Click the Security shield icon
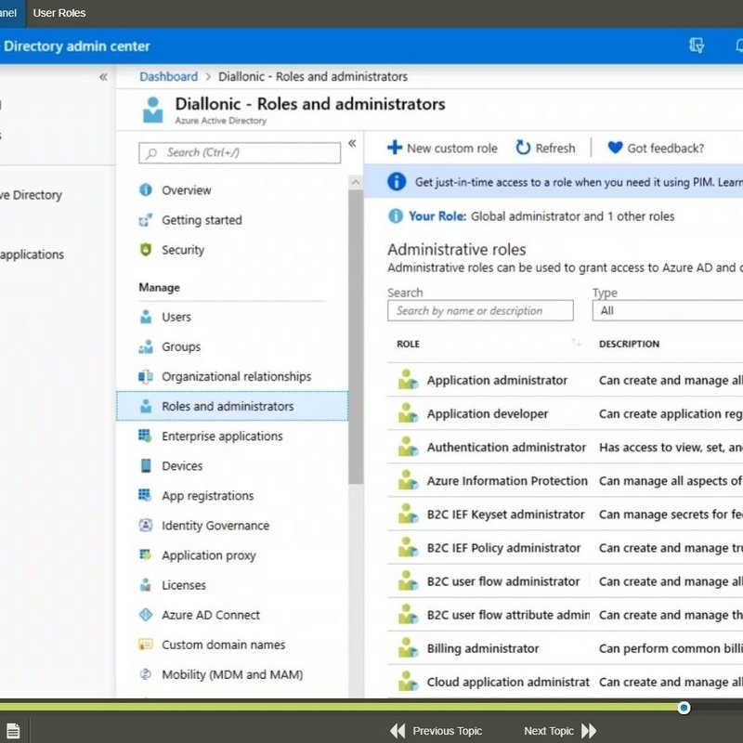 (146, 249)
